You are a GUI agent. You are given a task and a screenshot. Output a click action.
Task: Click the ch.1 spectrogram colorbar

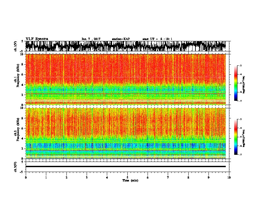pos(236,83)
